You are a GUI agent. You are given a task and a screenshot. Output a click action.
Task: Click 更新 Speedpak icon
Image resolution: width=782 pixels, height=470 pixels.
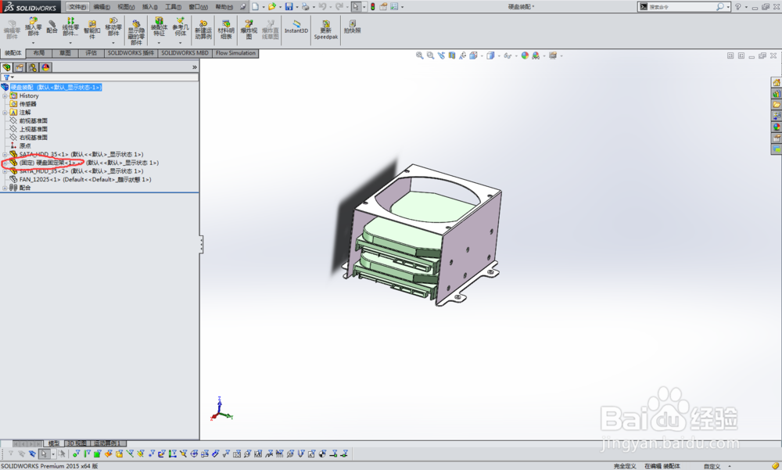point(325,30)
